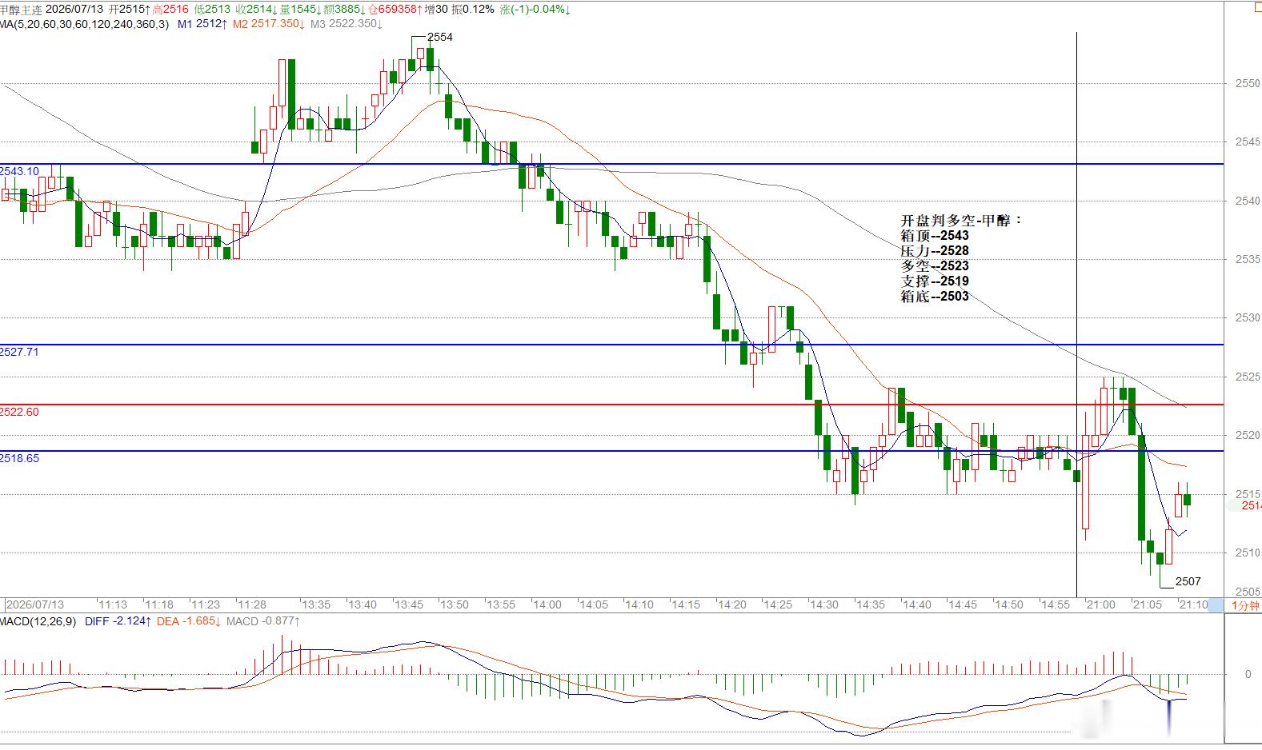Click the 2525 price axis label
Image resolution: width=1262 pixels, height=750 pixels.
1248,377
